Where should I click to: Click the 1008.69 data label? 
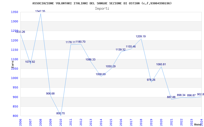101,74
